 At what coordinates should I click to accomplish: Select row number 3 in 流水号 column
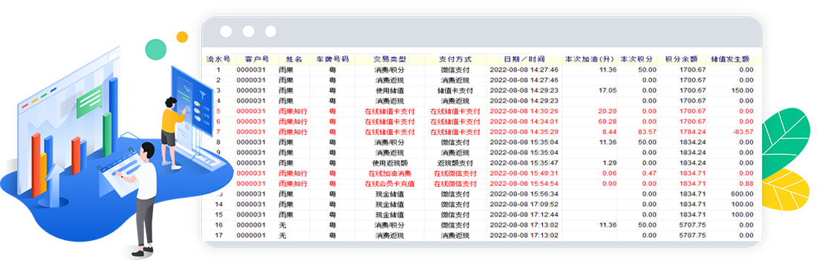[218, 90]
